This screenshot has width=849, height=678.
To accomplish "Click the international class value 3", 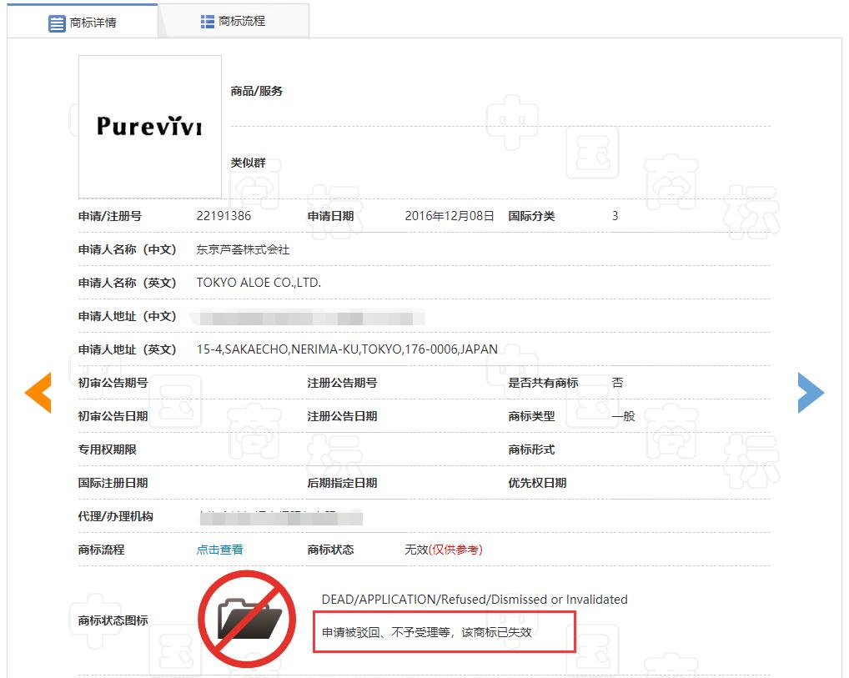I will 615,216.
